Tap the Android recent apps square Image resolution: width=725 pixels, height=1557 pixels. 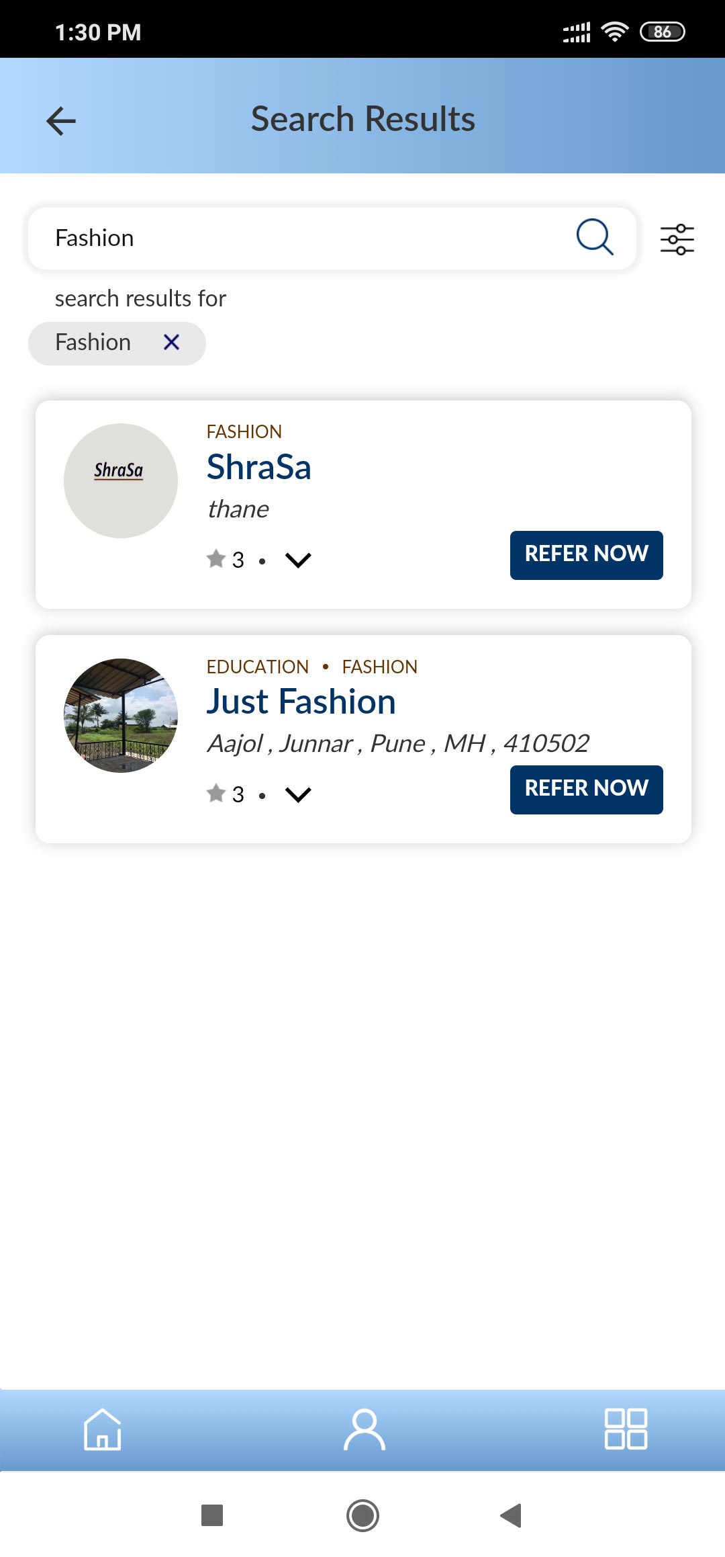[212, 1515]
